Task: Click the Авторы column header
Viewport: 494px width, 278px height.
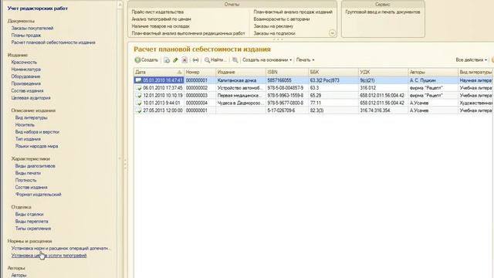Action: 433,72
